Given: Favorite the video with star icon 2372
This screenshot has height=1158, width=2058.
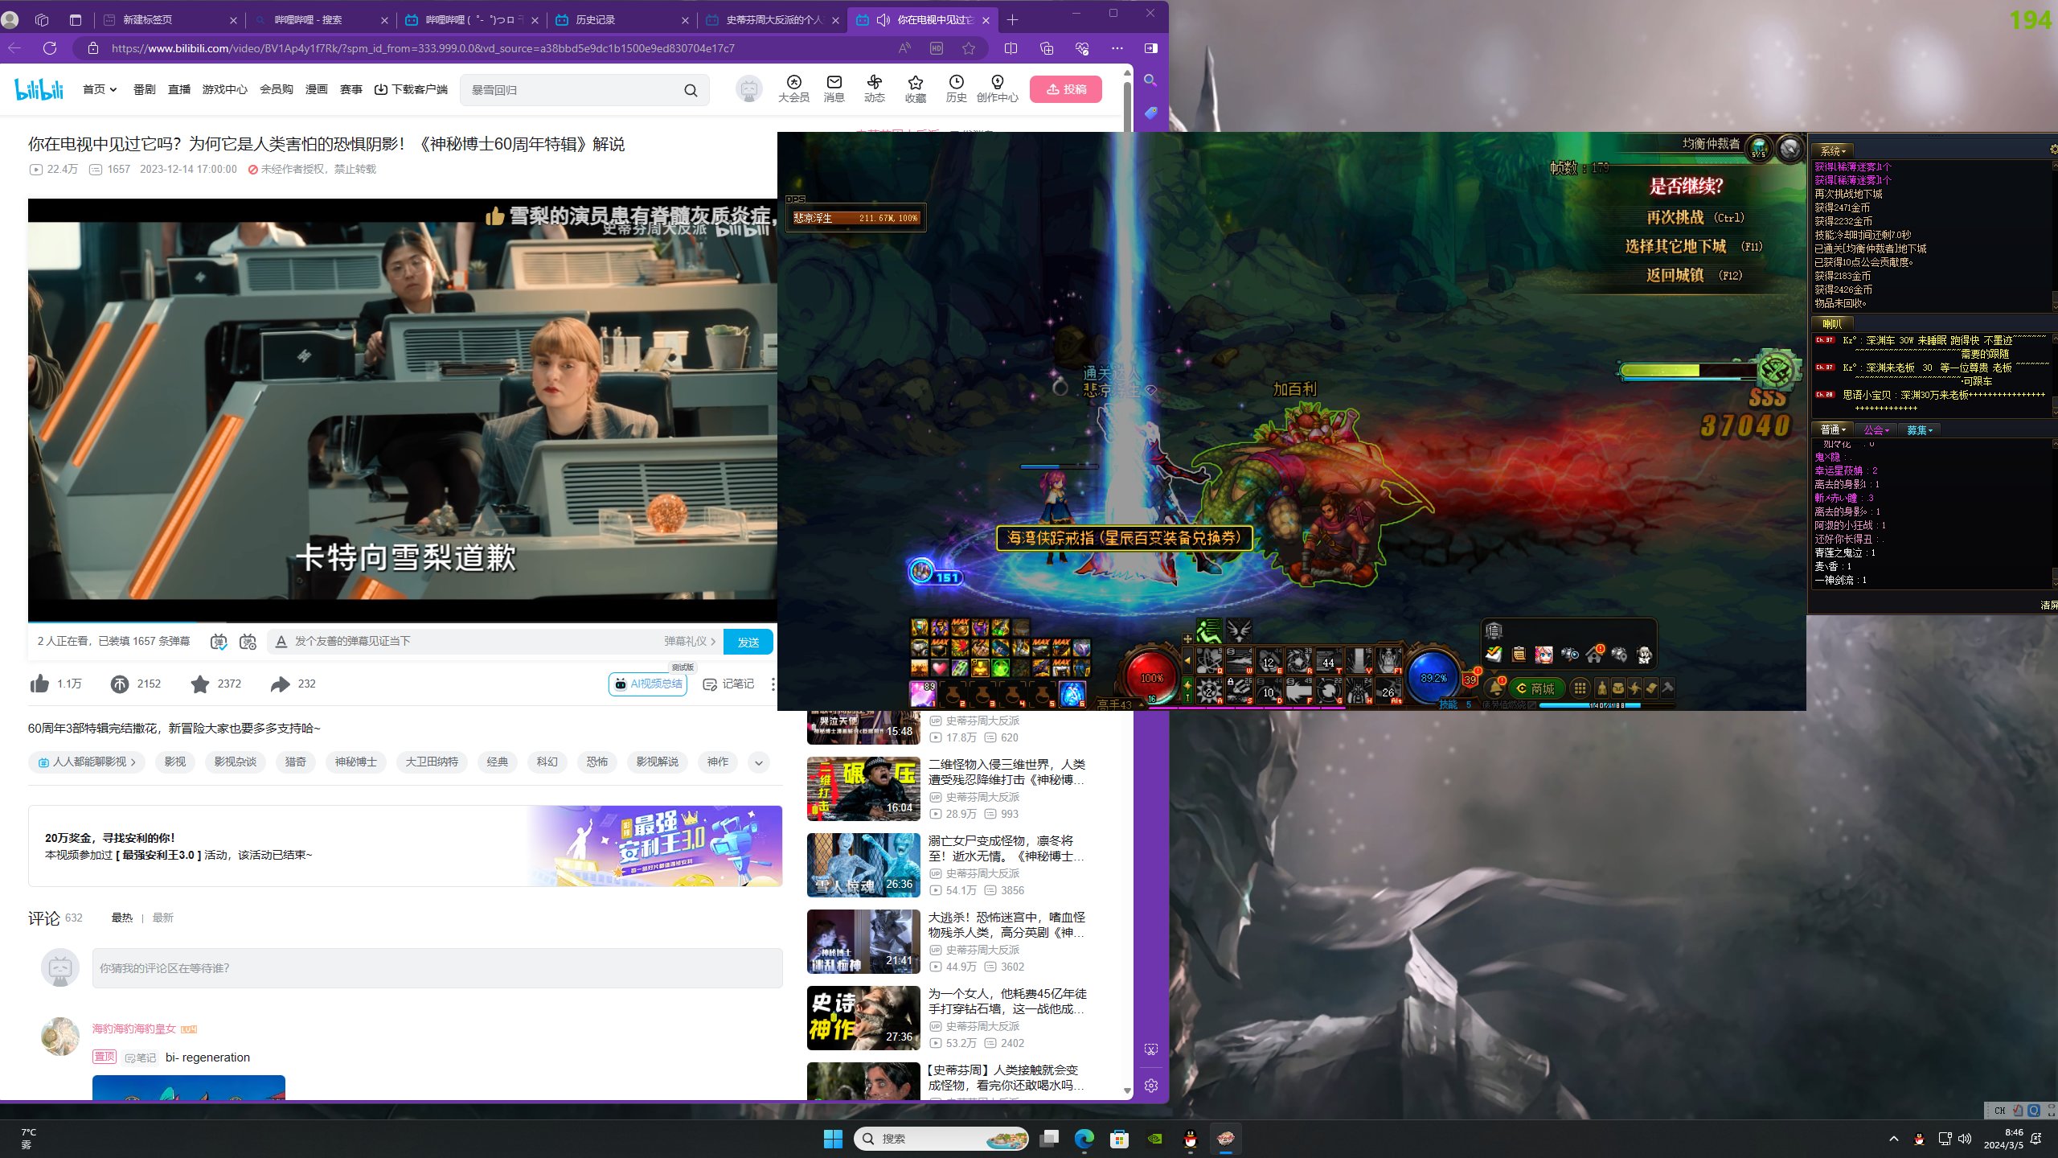Looking at the screenshot, I should click(200, 684).
